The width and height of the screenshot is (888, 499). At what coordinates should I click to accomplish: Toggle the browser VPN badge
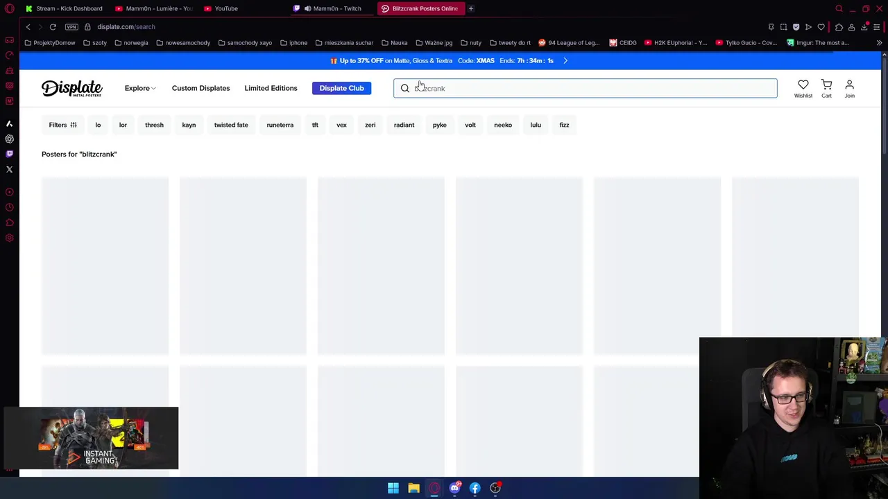[71, 27]
